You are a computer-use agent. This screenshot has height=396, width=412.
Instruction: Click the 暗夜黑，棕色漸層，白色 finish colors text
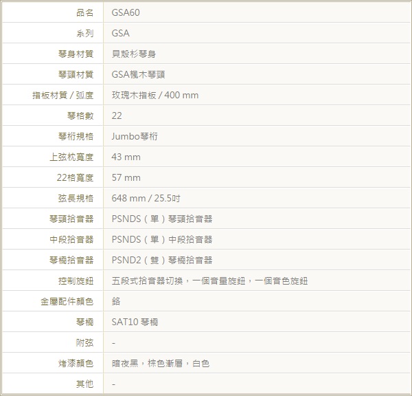pyautogui.click(x=161, y=363)
